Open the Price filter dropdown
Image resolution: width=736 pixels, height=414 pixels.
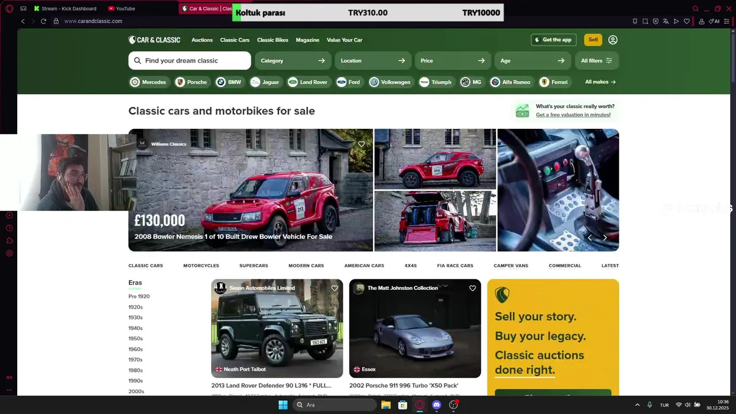pyautogui.click(x=453, y=60)
